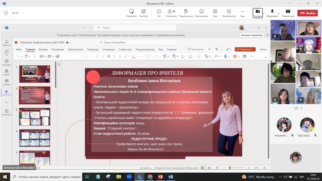Open the Контент content view
This screenshot has height=181, width=322.
tap(143, 13)
